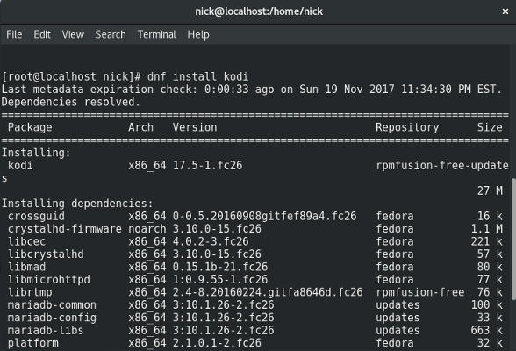Click the '32 k' size value
The width and height of the screenshot is (516, 351).
pos(490,343)
